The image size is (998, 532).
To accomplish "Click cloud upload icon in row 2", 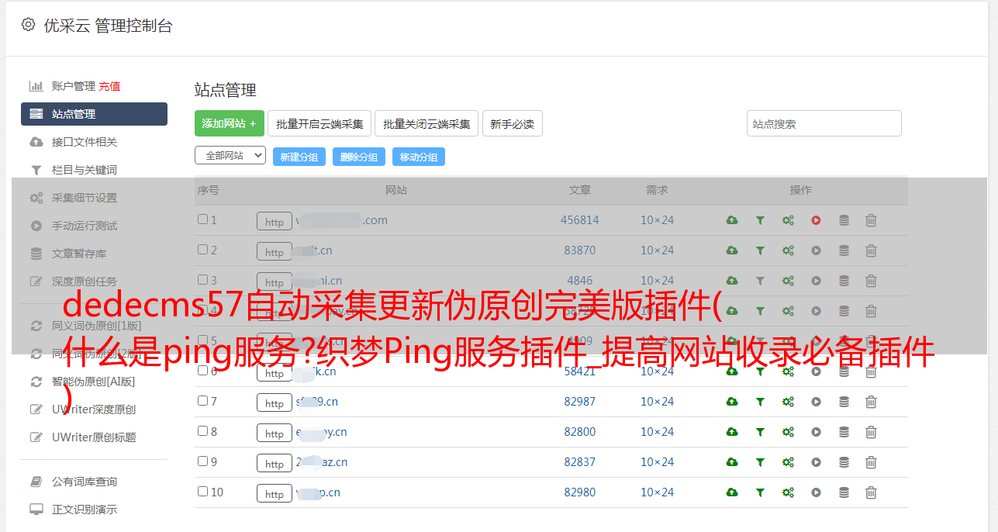I will 732,250.
